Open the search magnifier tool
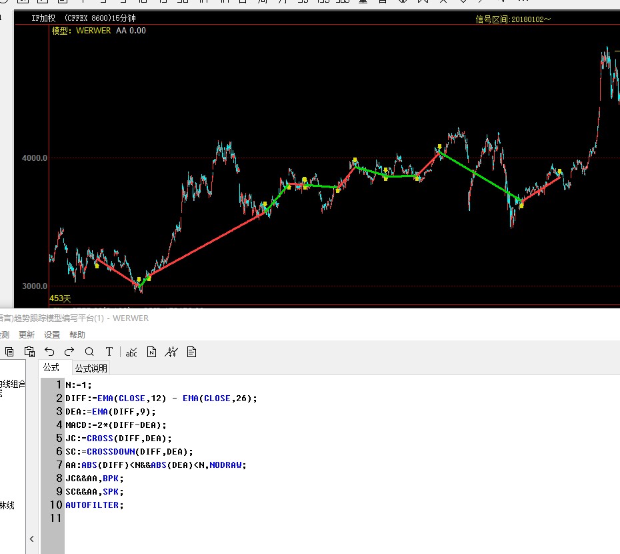620x554 pixels. 89,352
